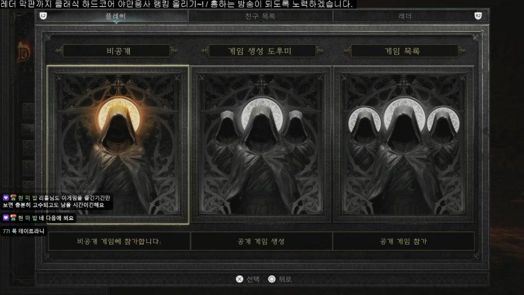Click chat message starting 리플님도 이게임을
This screenshot has height=295, width=524.
[57, 202]
